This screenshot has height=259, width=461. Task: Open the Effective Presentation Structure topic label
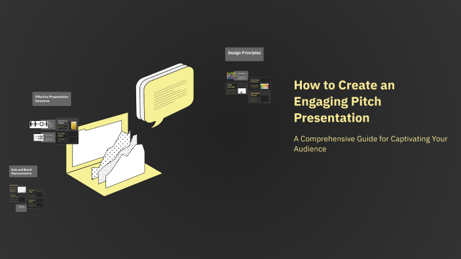point(52,99)
